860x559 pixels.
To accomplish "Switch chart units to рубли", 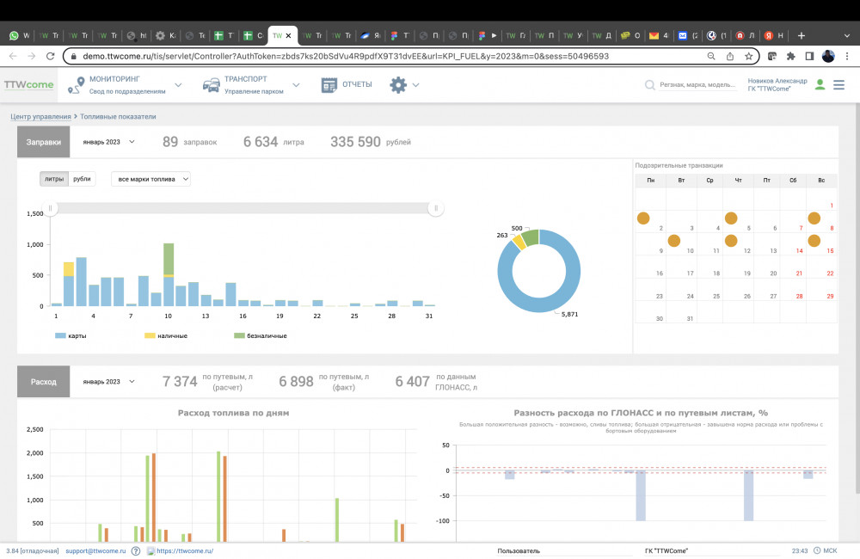I will (x=83, y=179).
